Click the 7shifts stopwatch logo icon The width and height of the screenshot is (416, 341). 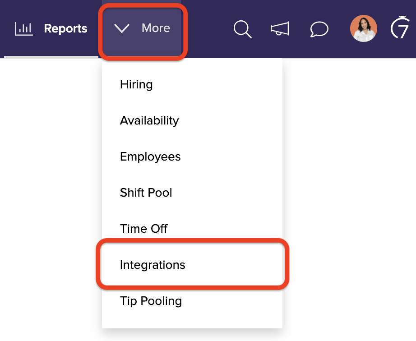pos(401,28)
